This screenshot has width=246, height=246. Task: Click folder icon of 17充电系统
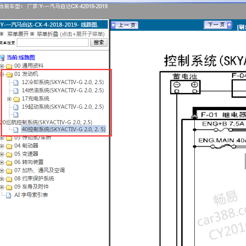tap(16, 99)
